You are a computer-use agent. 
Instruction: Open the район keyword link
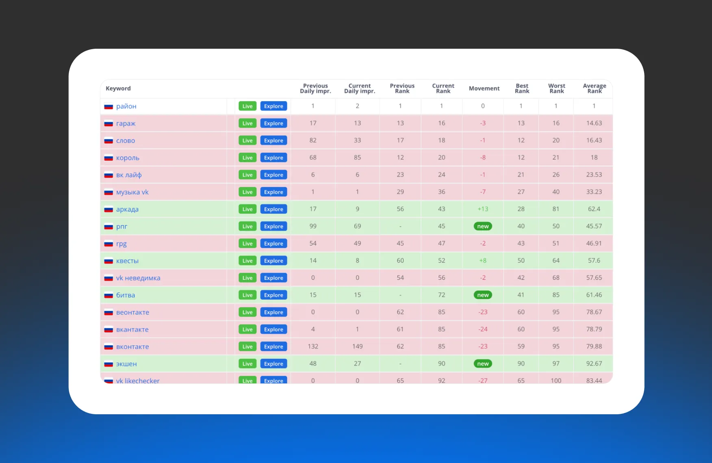pyautogui.click(x=126, y=106)
